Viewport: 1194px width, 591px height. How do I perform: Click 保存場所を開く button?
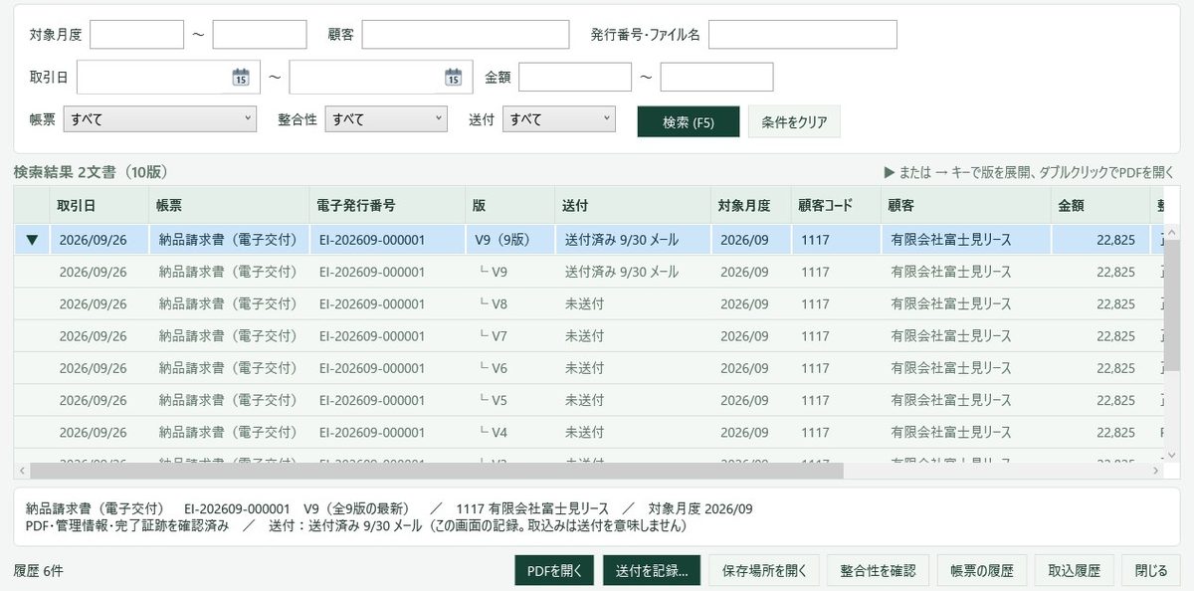point(764,571)
